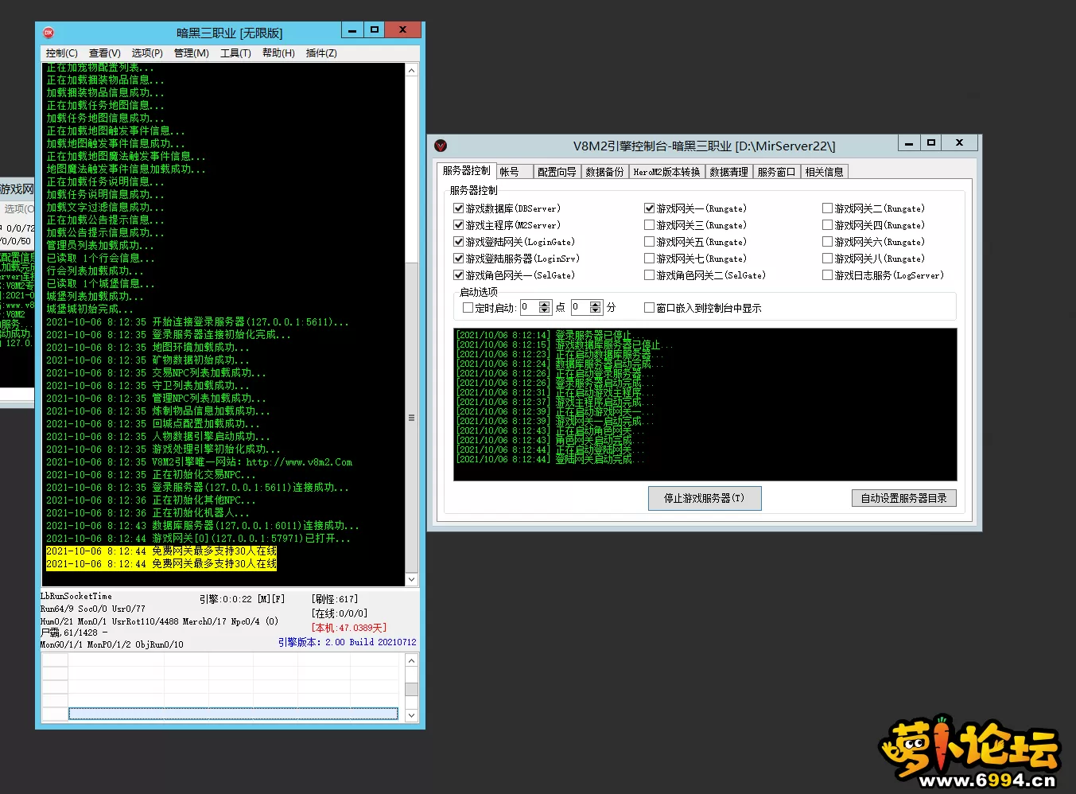Click the minute input field for timed start
1076x794 pixels.
pyautogui.click(x=581, y=307)
